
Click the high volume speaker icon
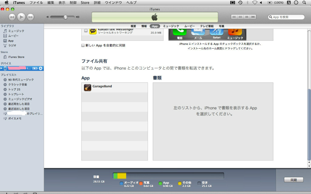point(78,17)
